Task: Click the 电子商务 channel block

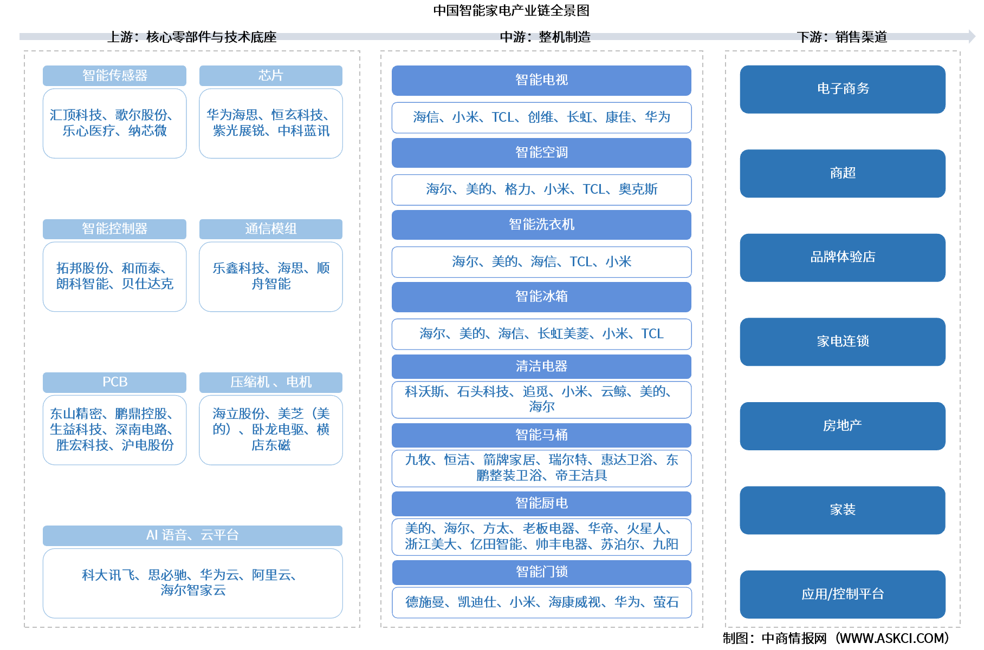Action: coord(843,89)
